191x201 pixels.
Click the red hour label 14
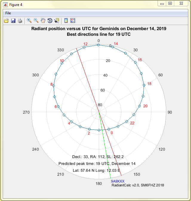pyautogui.click(x=116, y=44)
